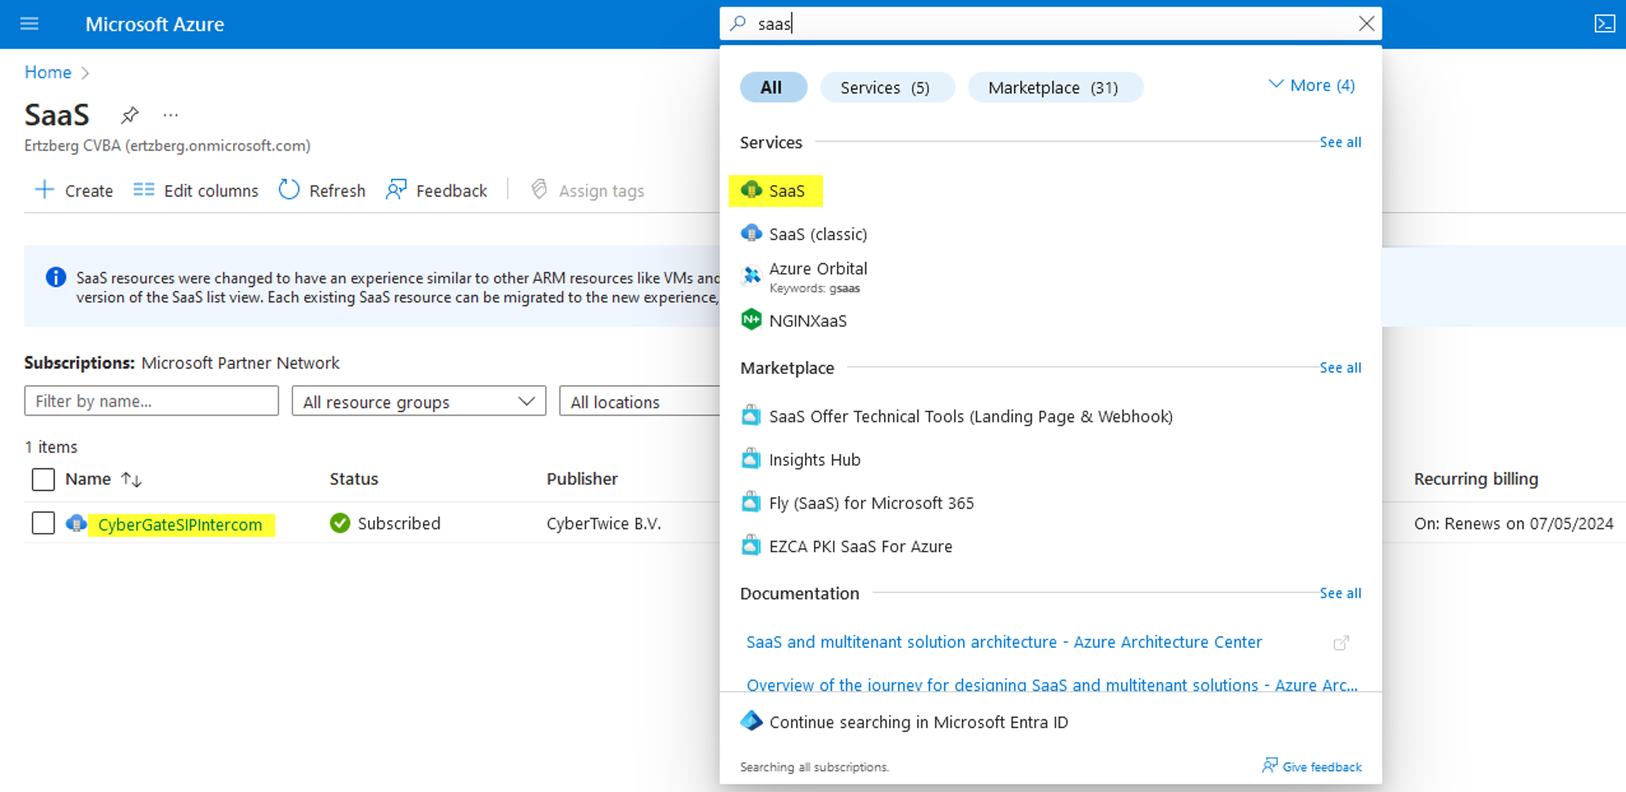Open Cloud Shell from the top bar

1604,24
